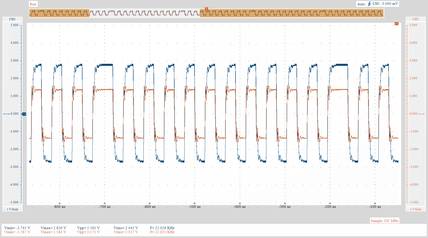
Task: Click the Run status button
Action: pos(33,4)
